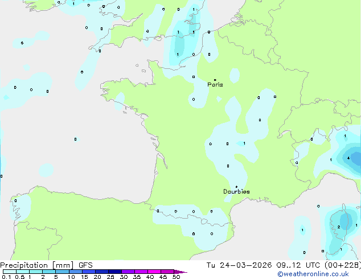The width and height of the screenshot is (361, 279).
Task: Click the Dourbies location dot marker
Action: click(236, 187)
